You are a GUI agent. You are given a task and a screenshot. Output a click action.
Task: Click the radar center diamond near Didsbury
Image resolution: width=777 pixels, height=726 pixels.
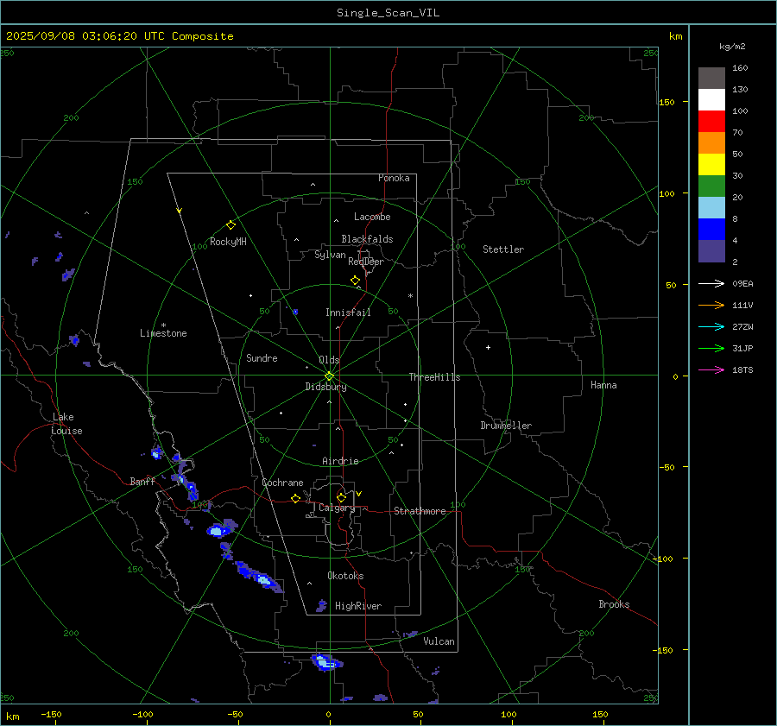[330, 376]
